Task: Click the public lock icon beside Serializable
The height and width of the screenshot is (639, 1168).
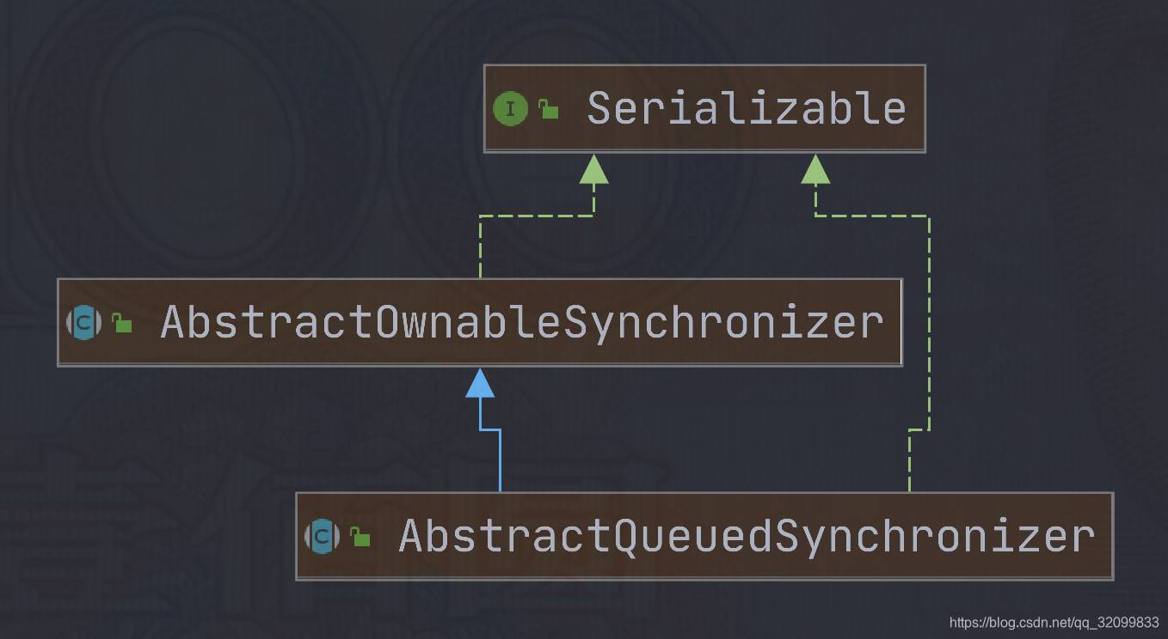Action: click(x=549, y=109)
